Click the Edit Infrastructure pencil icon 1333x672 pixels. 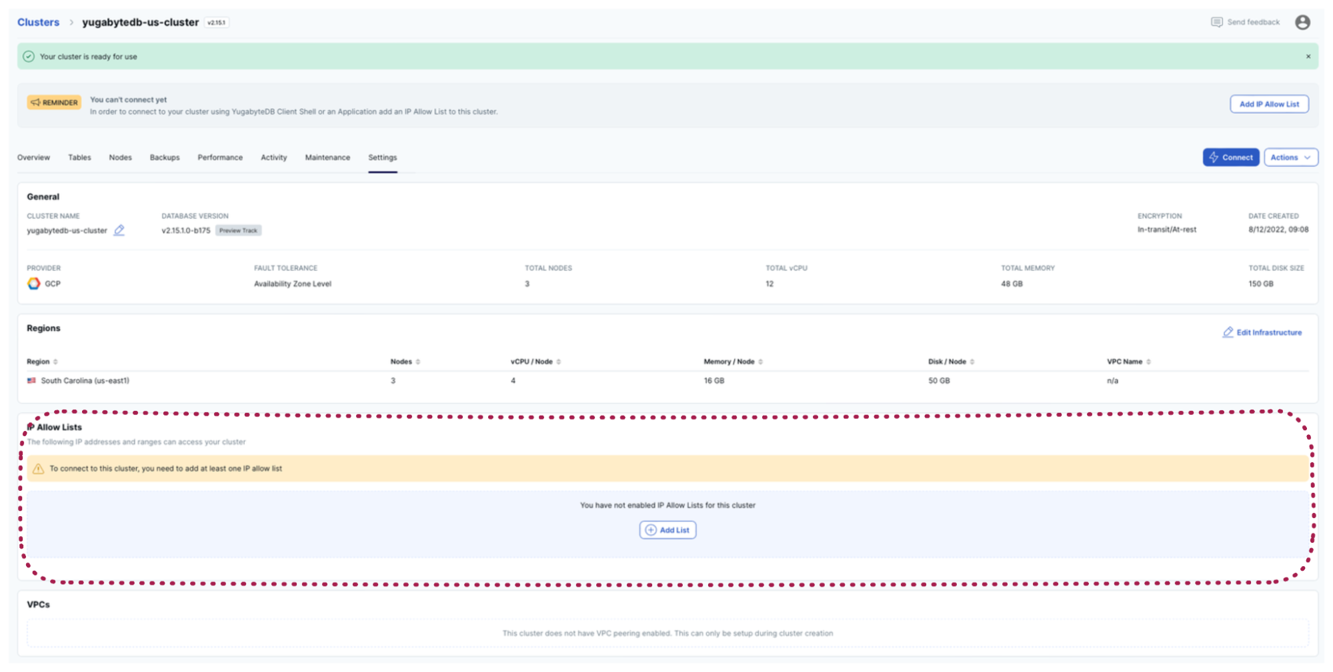(x=1228, y=332)
